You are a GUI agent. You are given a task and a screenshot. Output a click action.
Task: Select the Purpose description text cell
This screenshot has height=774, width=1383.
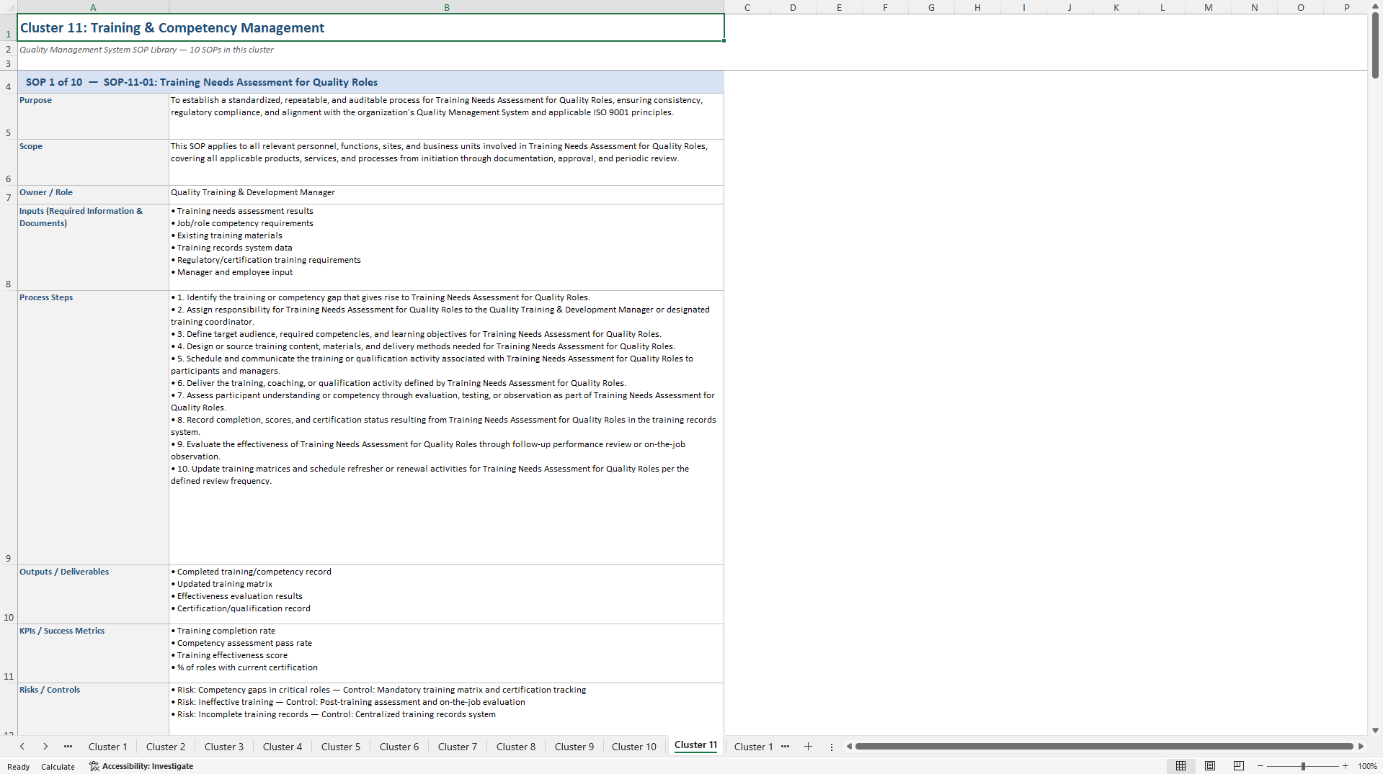click(x=446, y=116)
